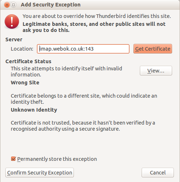This screenshot has width=180, height=182.
Task: Cancel the security exception dialog
Action: pyautogui.click(x=158, y=173)
